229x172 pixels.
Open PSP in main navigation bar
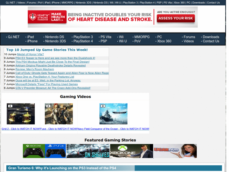pos(104,41)
